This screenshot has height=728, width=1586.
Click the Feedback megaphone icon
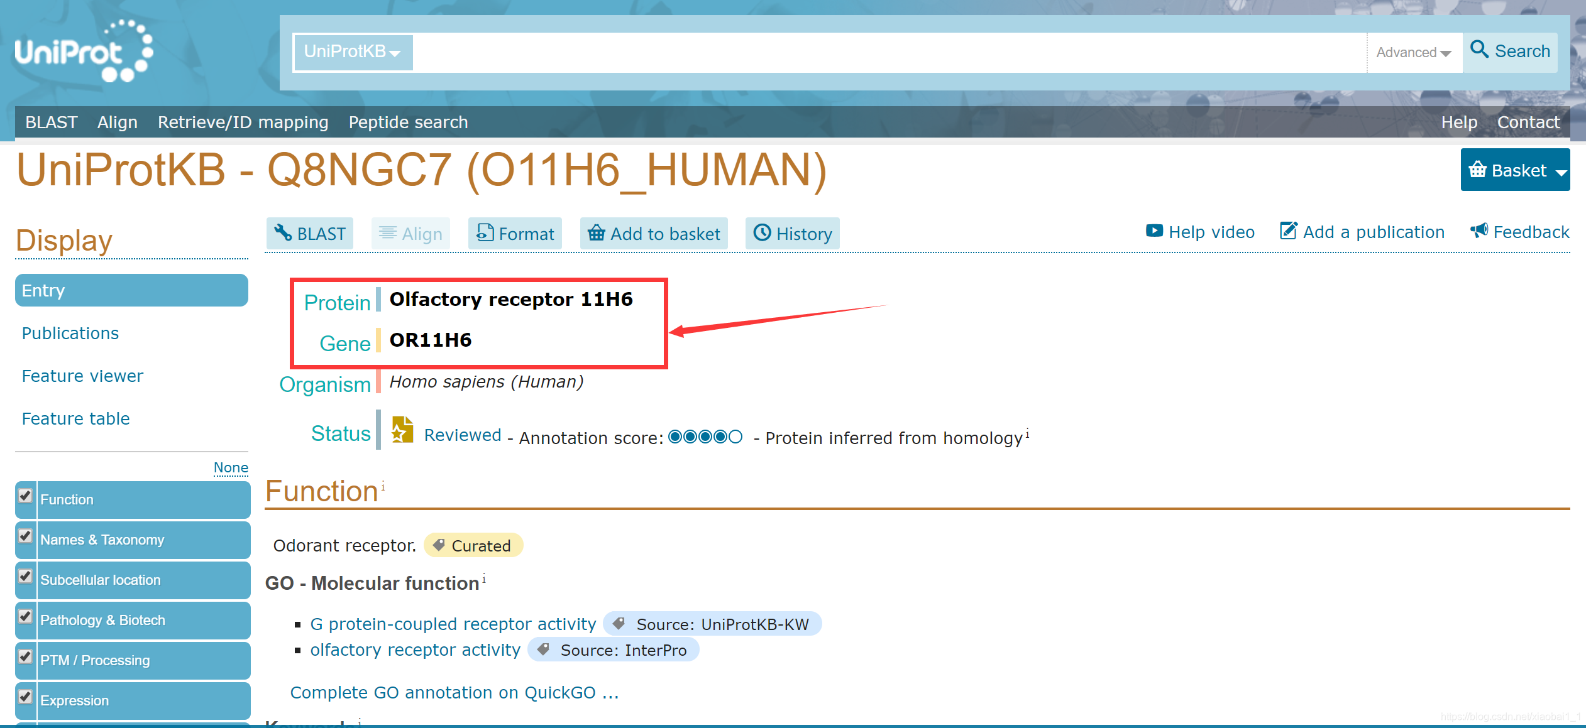[1479, 231]
